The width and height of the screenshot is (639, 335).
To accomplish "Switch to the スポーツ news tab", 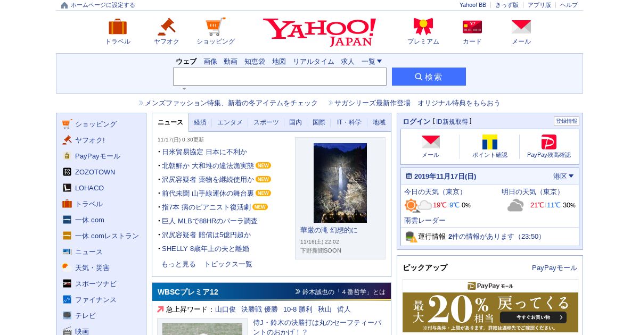I will click(266, 122).
